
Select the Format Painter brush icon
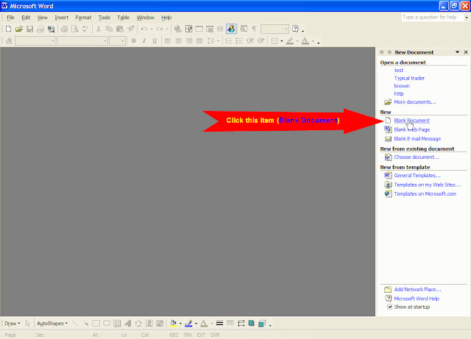click(130, 29)
